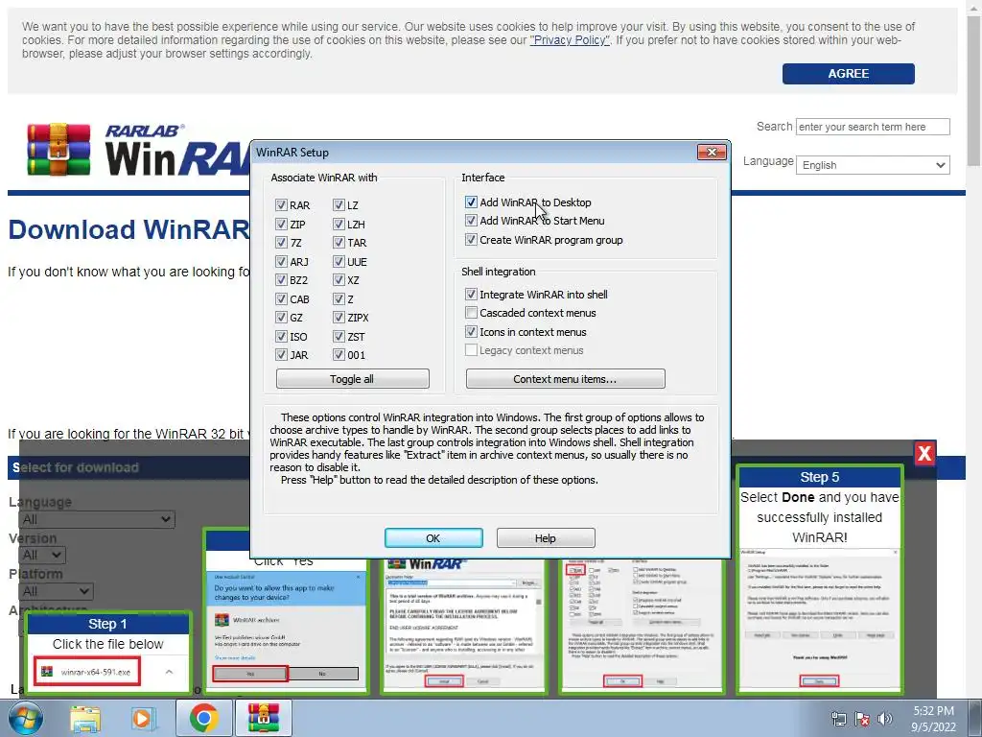
Task: Open the volume speaker tray icon
Action: 885,719
